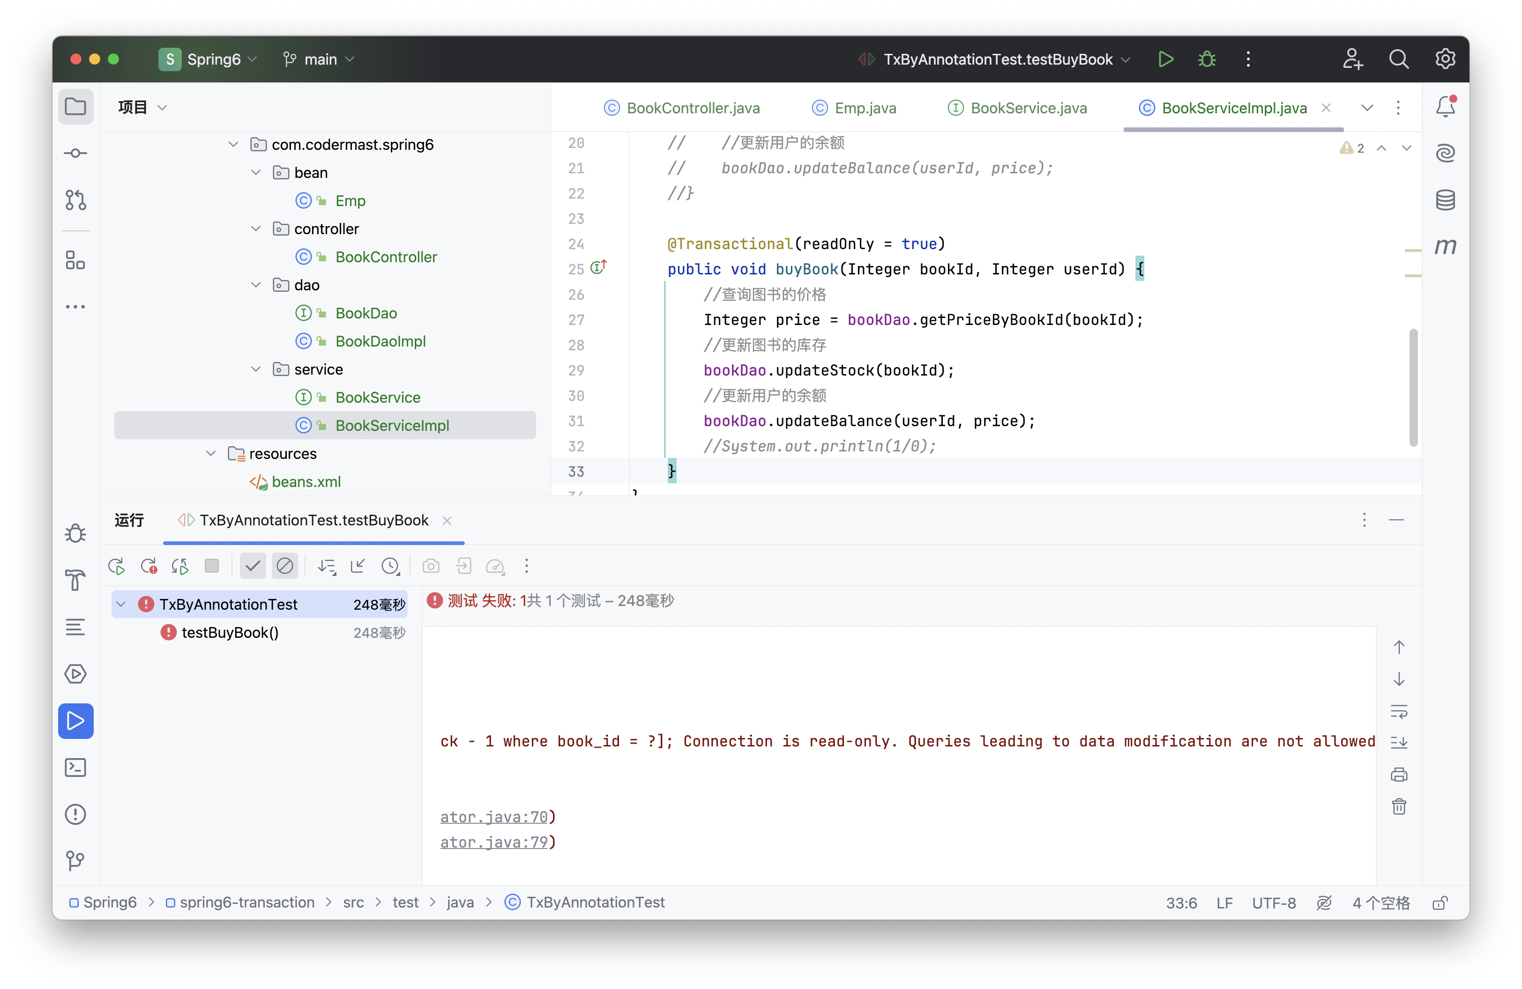The height and width of the screenshot is (989, 1522).
Task: Click the Debug bug icon in the top toolbar
Action: 1207,59
